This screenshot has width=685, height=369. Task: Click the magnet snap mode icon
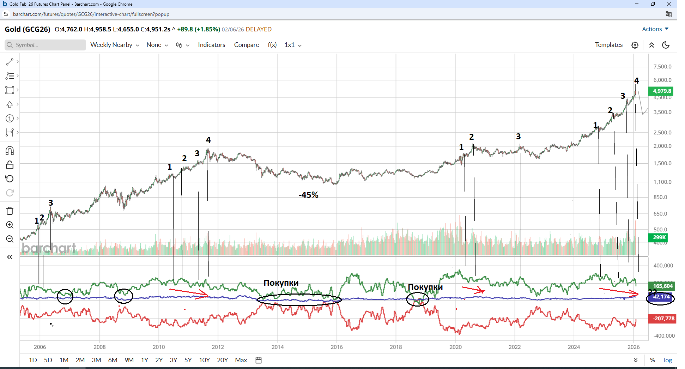(10, 151)
